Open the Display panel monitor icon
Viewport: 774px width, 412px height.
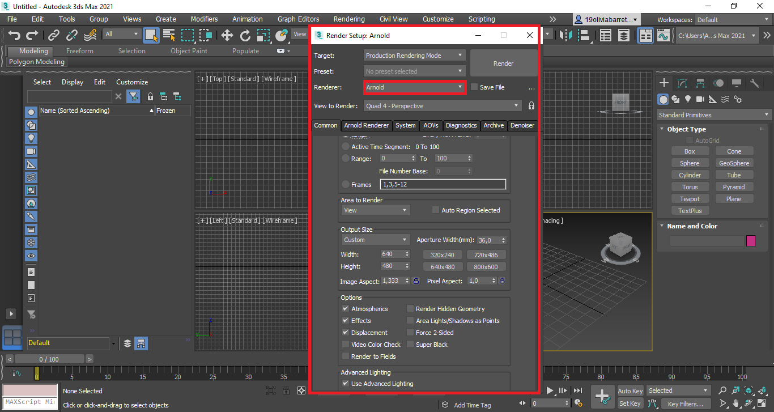(737, 83)
